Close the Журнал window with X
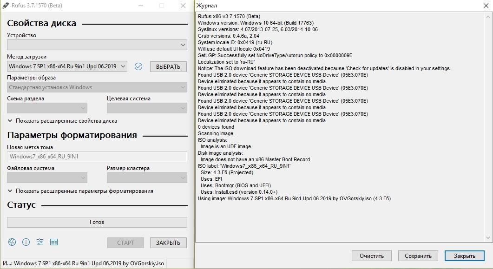 pyautogui.click(x=486, y=6)
